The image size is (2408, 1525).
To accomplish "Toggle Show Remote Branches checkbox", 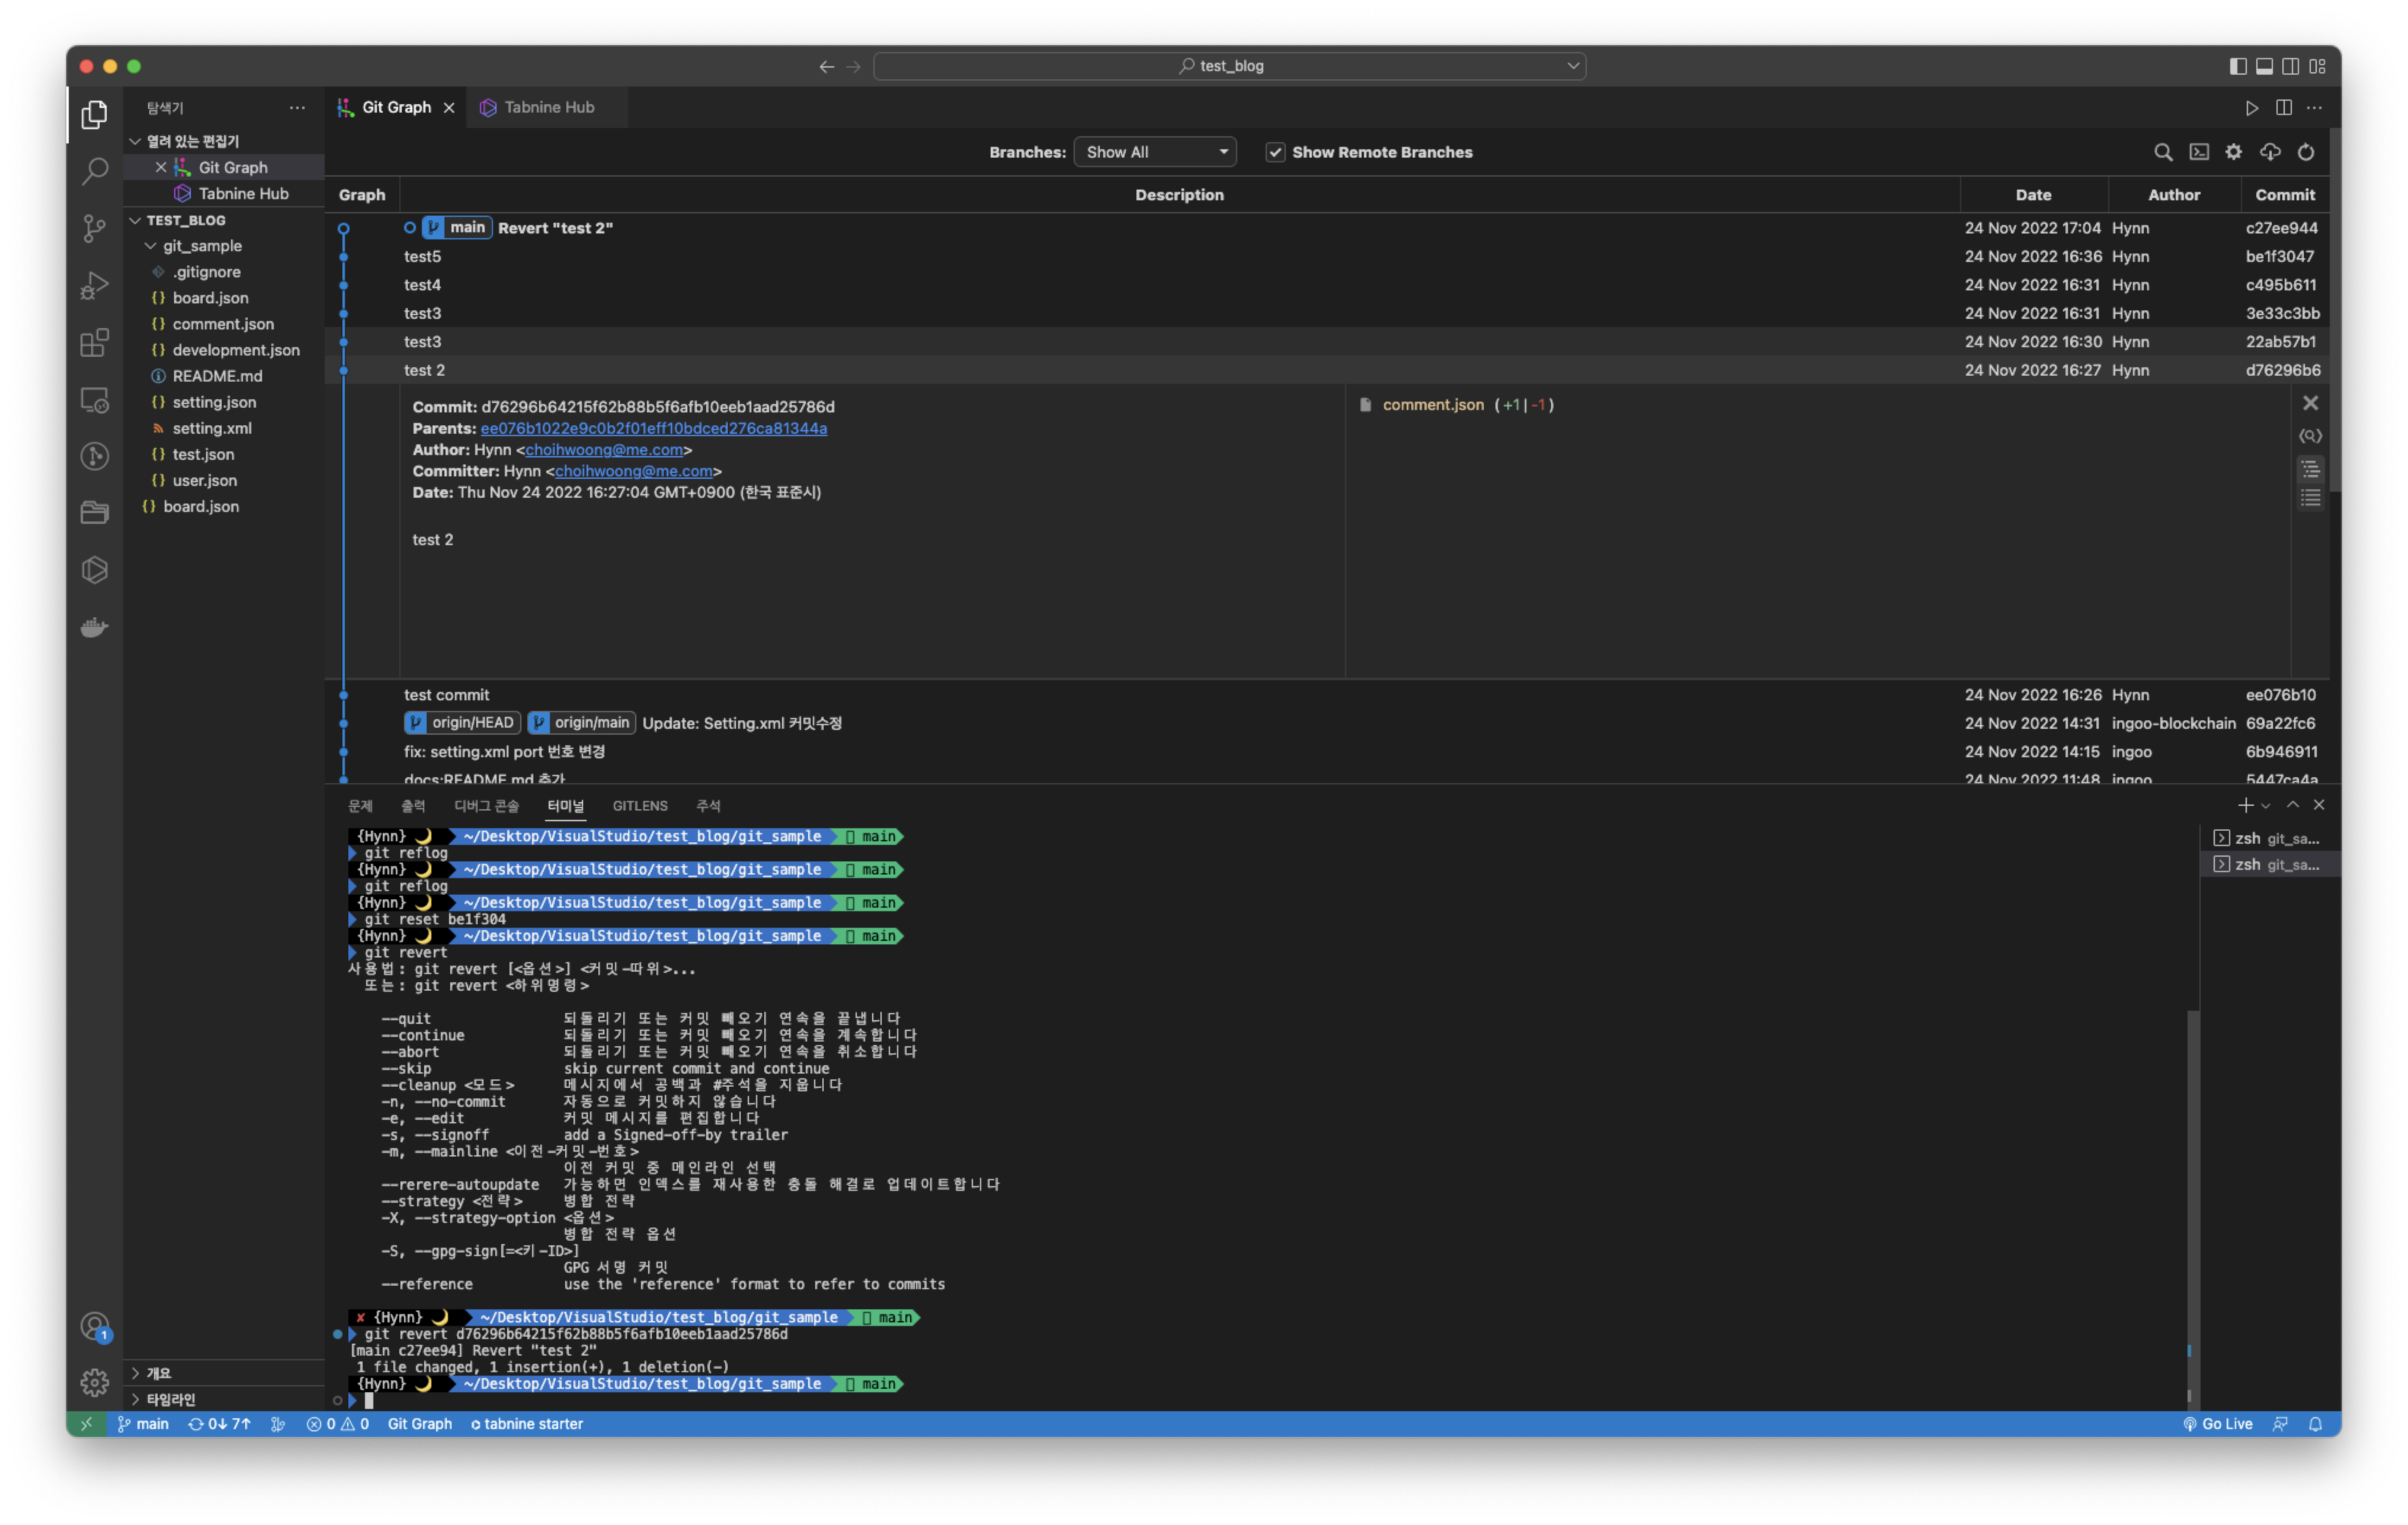I will (1274, 152).
